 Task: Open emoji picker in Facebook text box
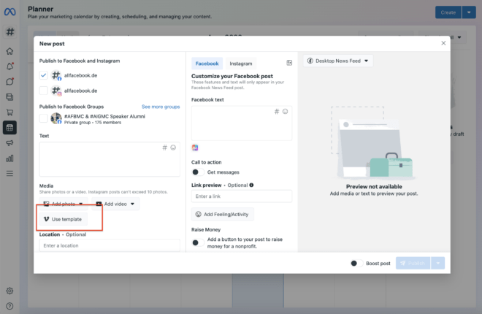point(286,112)
